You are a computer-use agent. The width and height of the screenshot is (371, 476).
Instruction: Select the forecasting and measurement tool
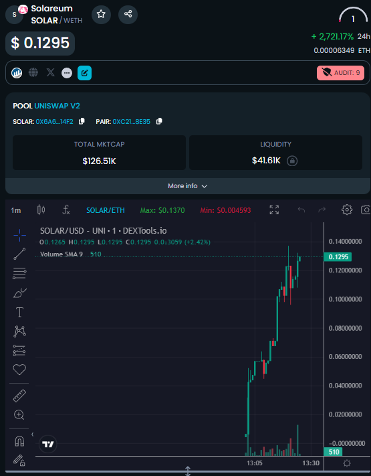click(19, 350)
